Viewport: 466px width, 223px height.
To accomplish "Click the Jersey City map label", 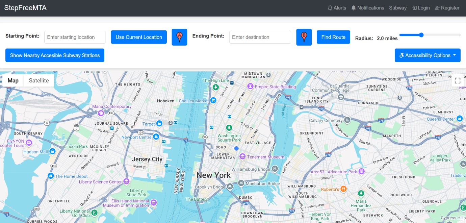I will [147, 159].
